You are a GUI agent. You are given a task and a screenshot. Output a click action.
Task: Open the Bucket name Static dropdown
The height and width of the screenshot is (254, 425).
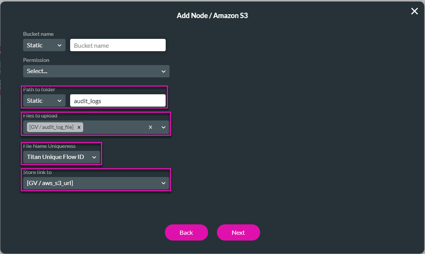44,45
